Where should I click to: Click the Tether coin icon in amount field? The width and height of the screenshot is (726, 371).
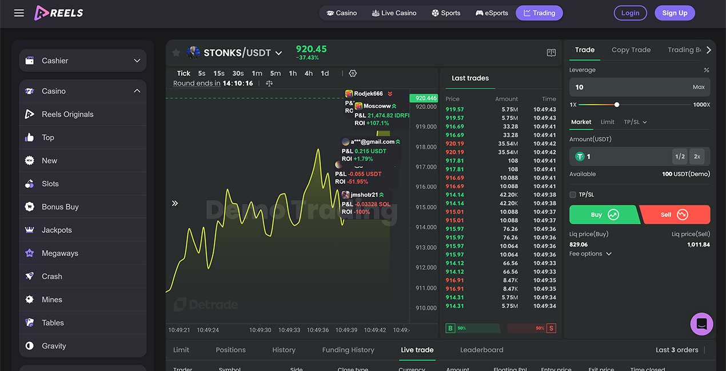click(580, 156)
